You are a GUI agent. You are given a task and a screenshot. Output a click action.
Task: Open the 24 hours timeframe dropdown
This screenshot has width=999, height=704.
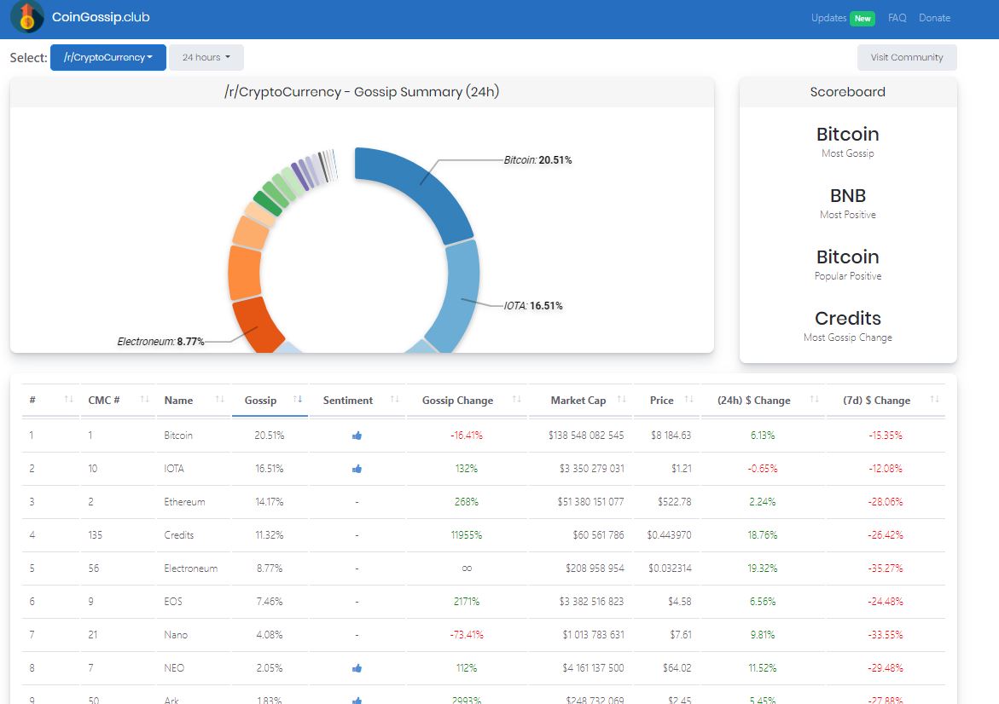[206, 57]
